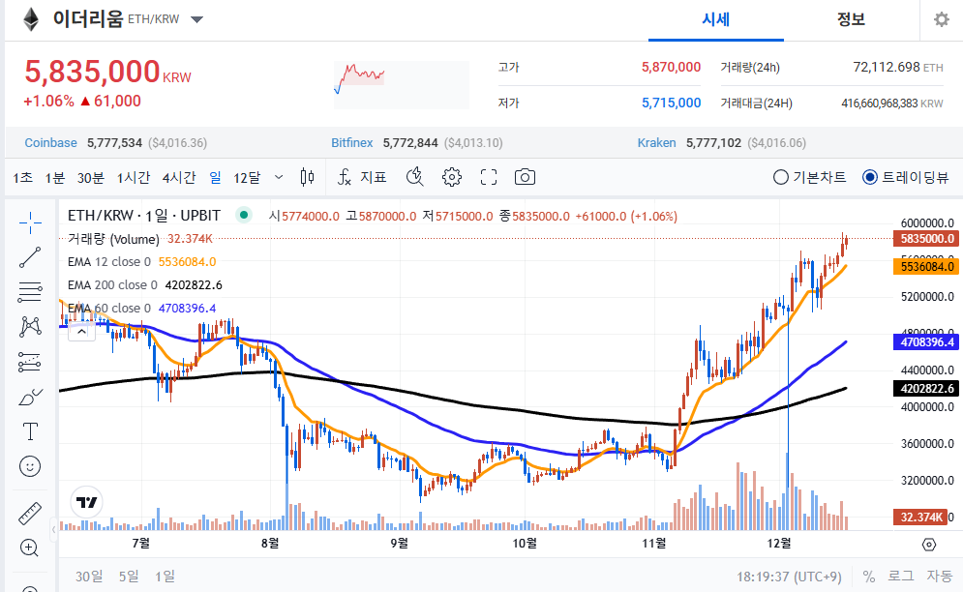Click the green market status dot
The width and height of the screenshot is (963, 592).
tap(244, 215)
